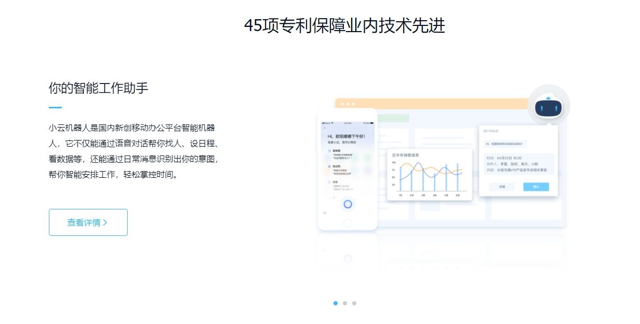Dismiss the suggestion with the 忽略 button
The height and width of the screenshot is (324, 640).
[501, 186]
